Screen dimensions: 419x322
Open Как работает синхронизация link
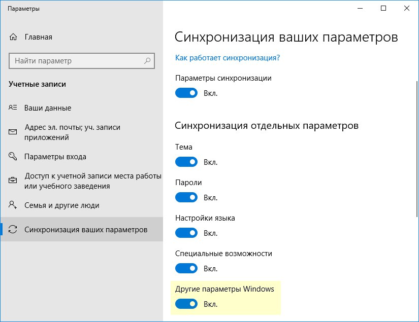point(228,58)
